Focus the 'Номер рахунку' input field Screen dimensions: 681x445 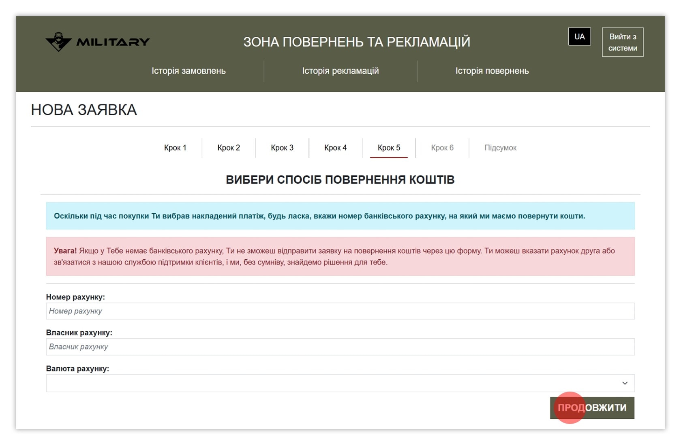pos(340,311)
